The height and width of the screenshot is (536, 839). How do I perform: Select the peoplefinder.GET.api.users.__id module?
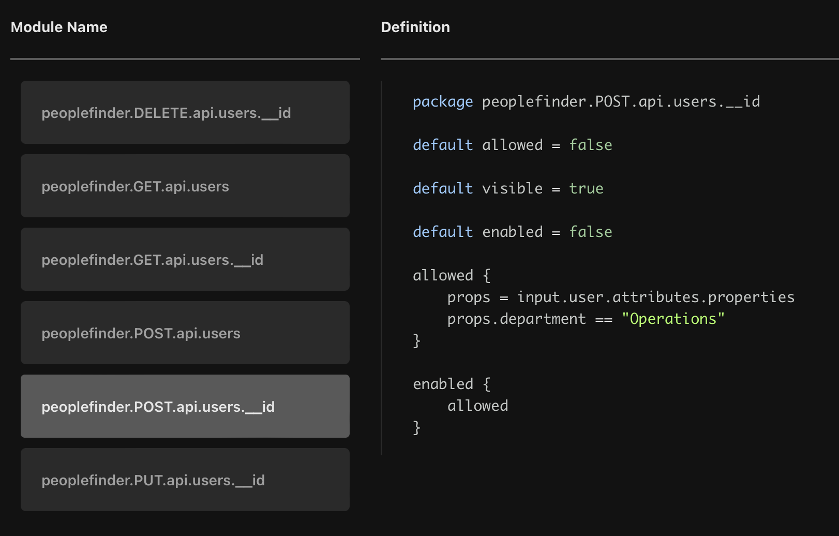point(185,259)
